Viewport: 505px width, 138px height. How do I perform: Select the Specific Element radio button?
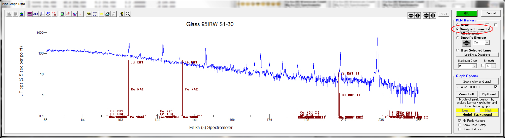click(458, 37)
